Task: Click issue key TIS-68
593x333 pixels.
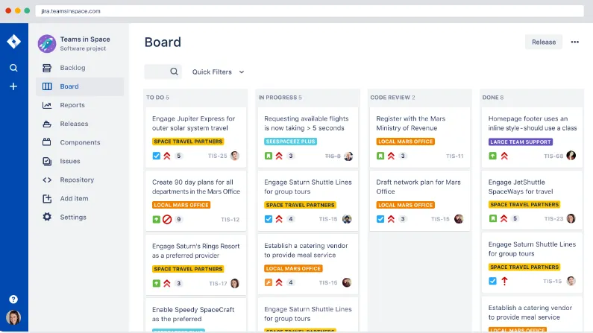Action: pyautogui.click(x=553, y=156)
